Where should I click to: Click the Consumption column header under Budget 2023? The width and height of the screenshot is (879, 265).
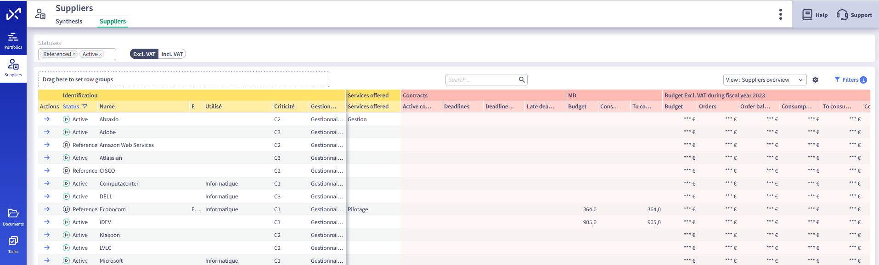pos(800,106)
